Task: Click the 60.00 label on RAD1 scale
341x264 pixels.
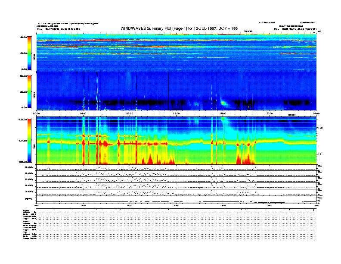Action: click(24, 76)
